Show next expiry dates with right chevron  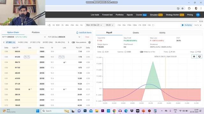click(x=69, y=42)
